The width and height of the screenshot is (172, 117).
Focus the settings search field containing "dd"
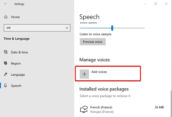coord(34,28)
